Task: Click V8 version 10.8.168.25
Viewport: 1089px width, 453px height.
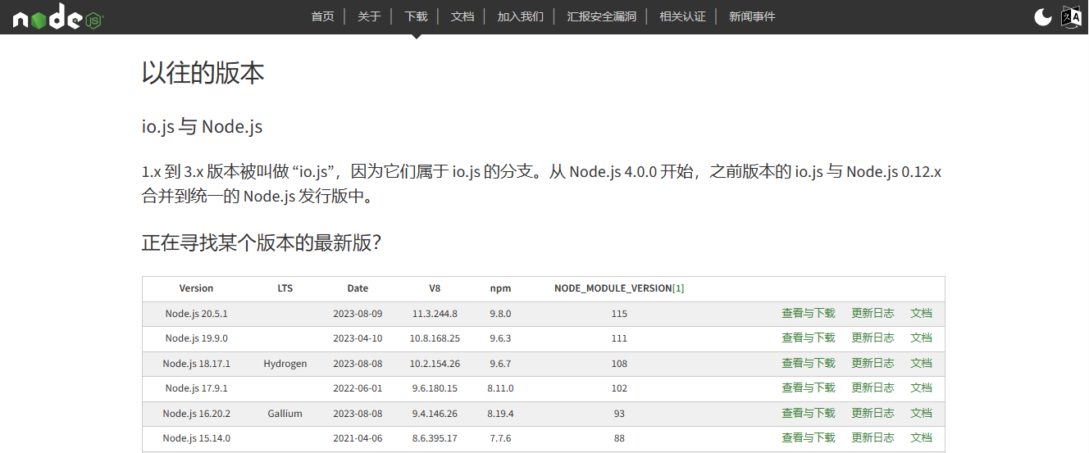Action: (x=435, y=338)
